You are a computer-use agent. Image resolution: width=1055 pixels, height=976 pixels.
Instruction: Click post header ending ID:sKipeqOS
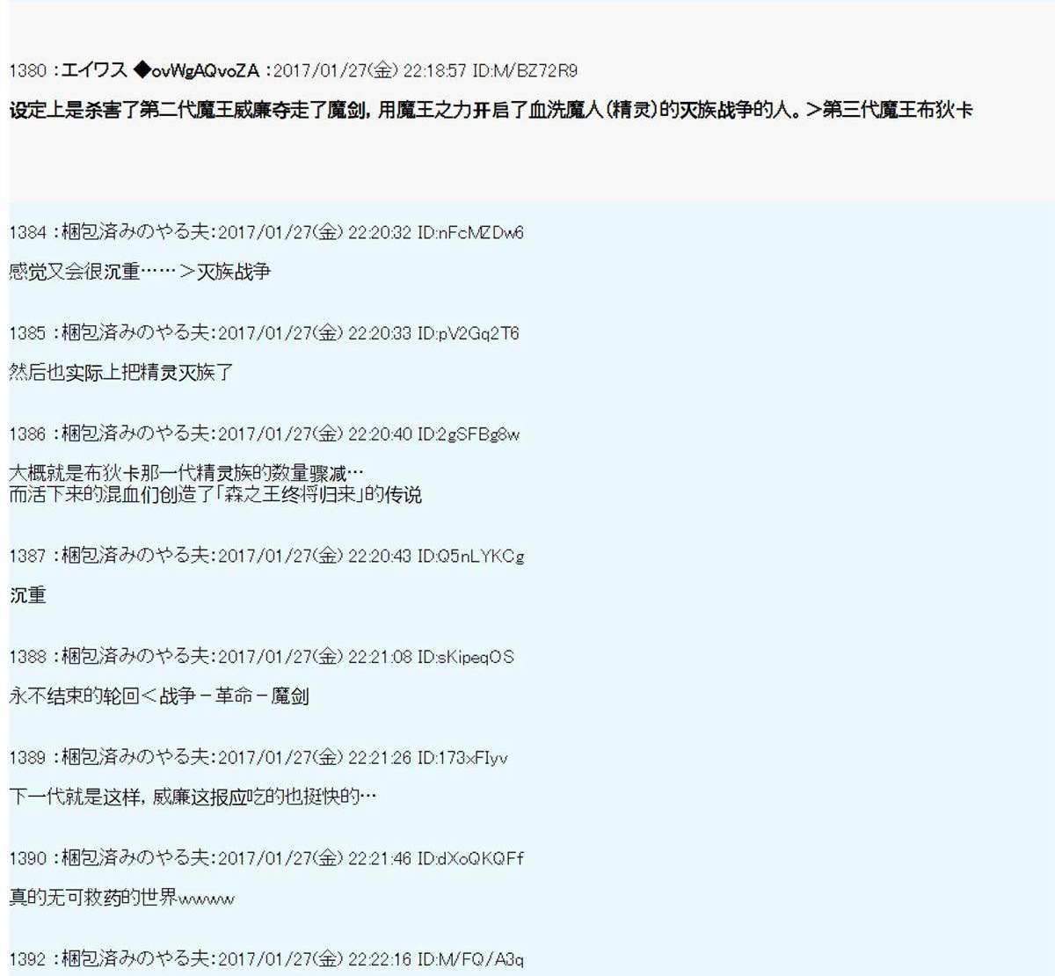261,657
